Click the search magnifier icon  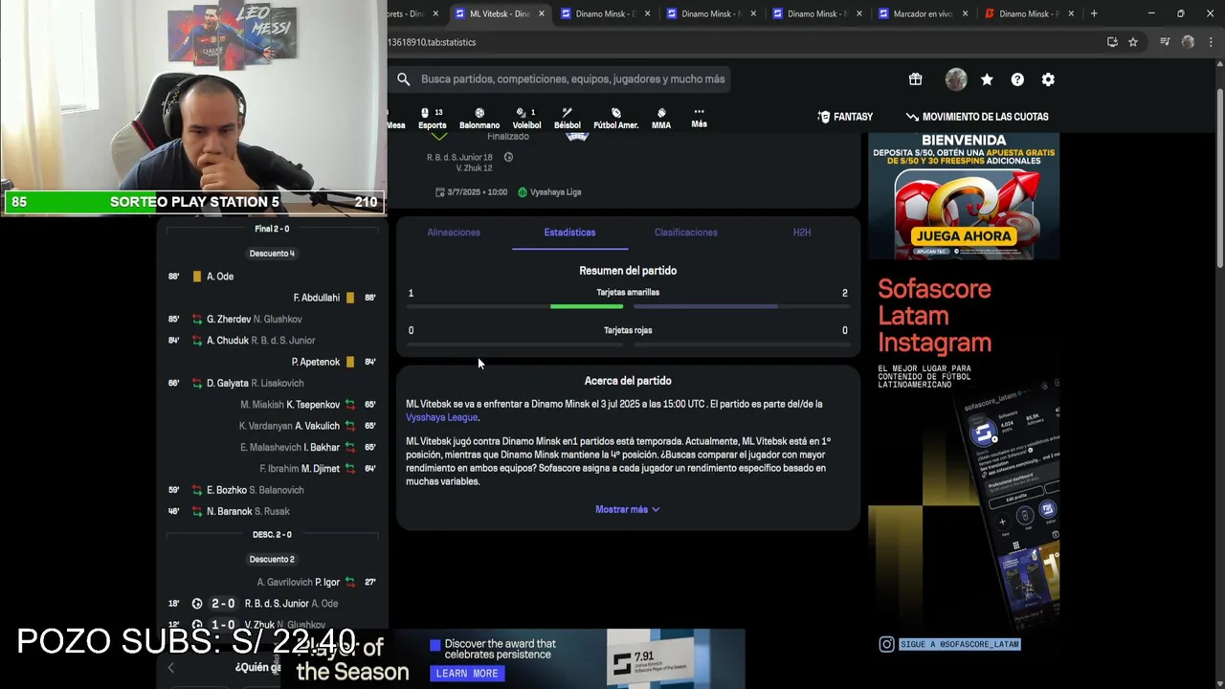404,79
